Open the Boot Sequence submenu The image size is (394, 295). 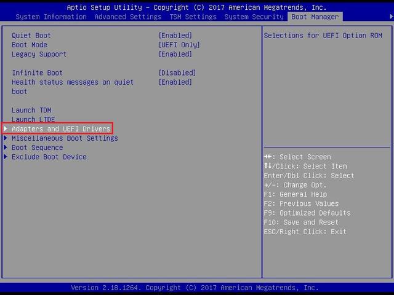tap(37, 147)
